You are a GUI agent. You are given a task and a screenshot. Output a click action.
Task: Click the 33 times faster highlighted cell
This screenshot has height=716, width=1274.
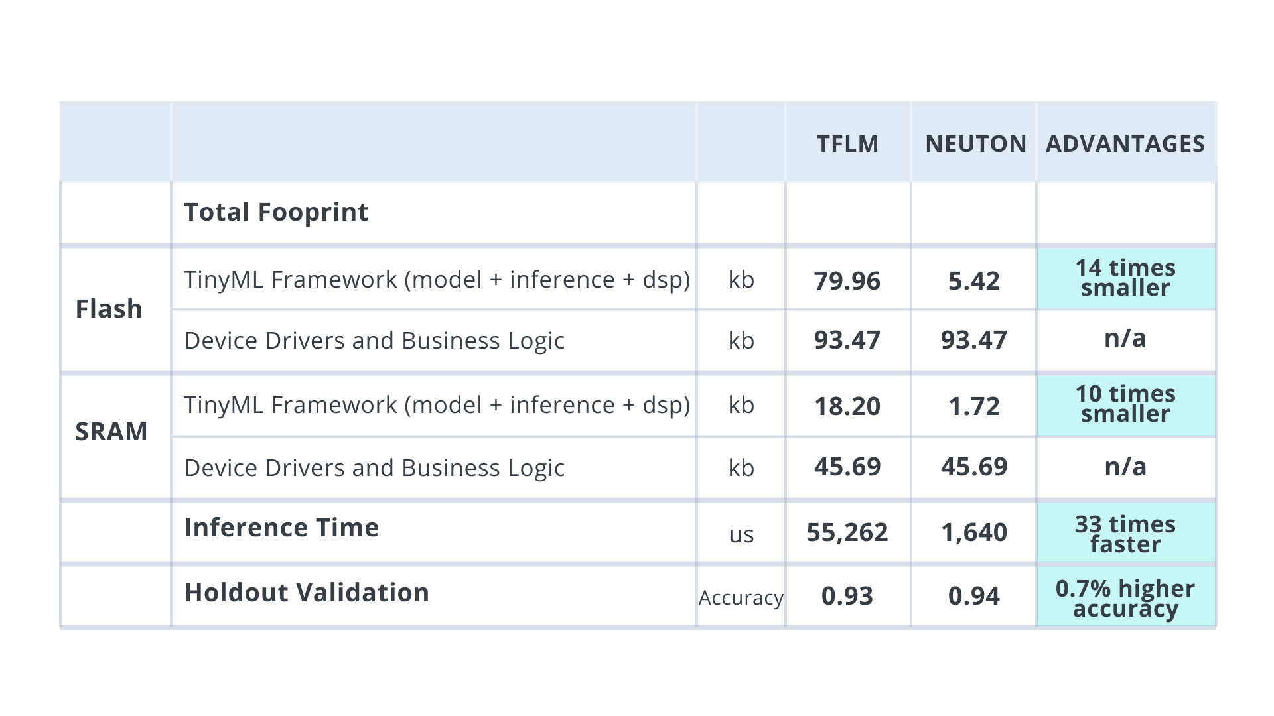1125,534
